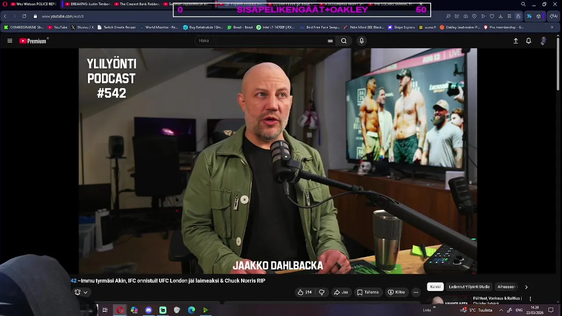Image resolution: width=562 pixels, height=316 pixels.
Task: Open YouTube notifications bell
Action: [529, 41]
